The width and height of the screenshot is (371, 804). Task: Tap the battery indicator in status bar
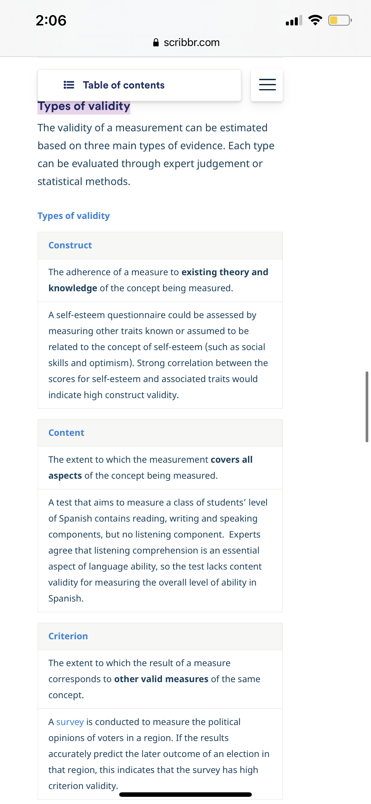point(340,21)
